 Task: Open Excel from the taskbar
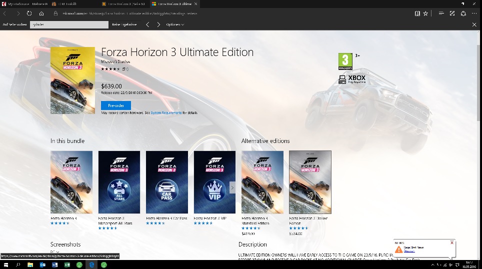coord(67,264)
